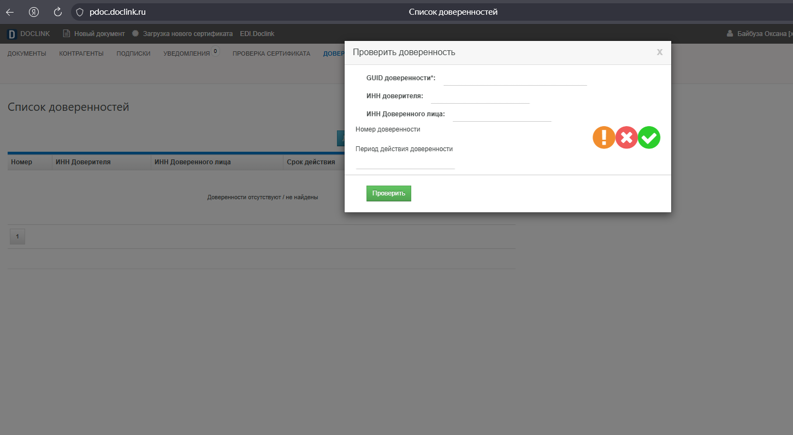The height and width of the screenshot is (435, 793).
Task: Click the site security shield icon
Action: tap(80, 12)
